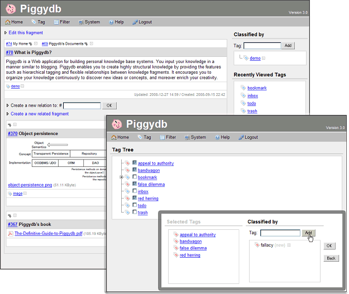Click Logout in the fragment window
Viewport: 349px width, 294px height.
pos(142,22)
